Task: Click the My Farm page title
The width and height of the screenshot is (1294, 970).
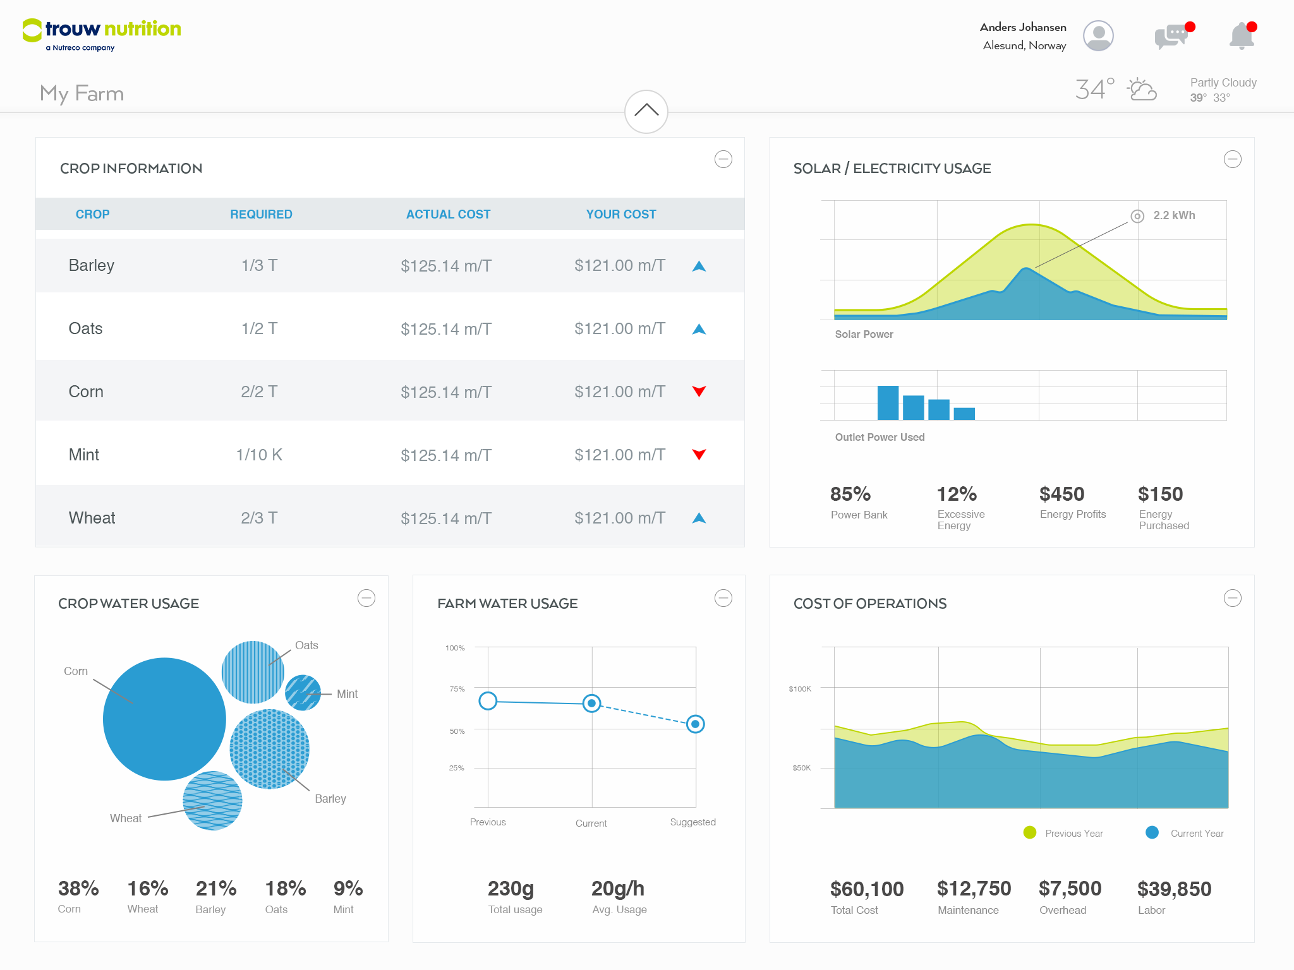Action: click(82, 93)
